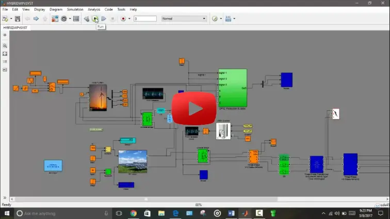Click the Run simulation button
The height and width of the screenshot is (219, 390).
(x=95, y=19)
